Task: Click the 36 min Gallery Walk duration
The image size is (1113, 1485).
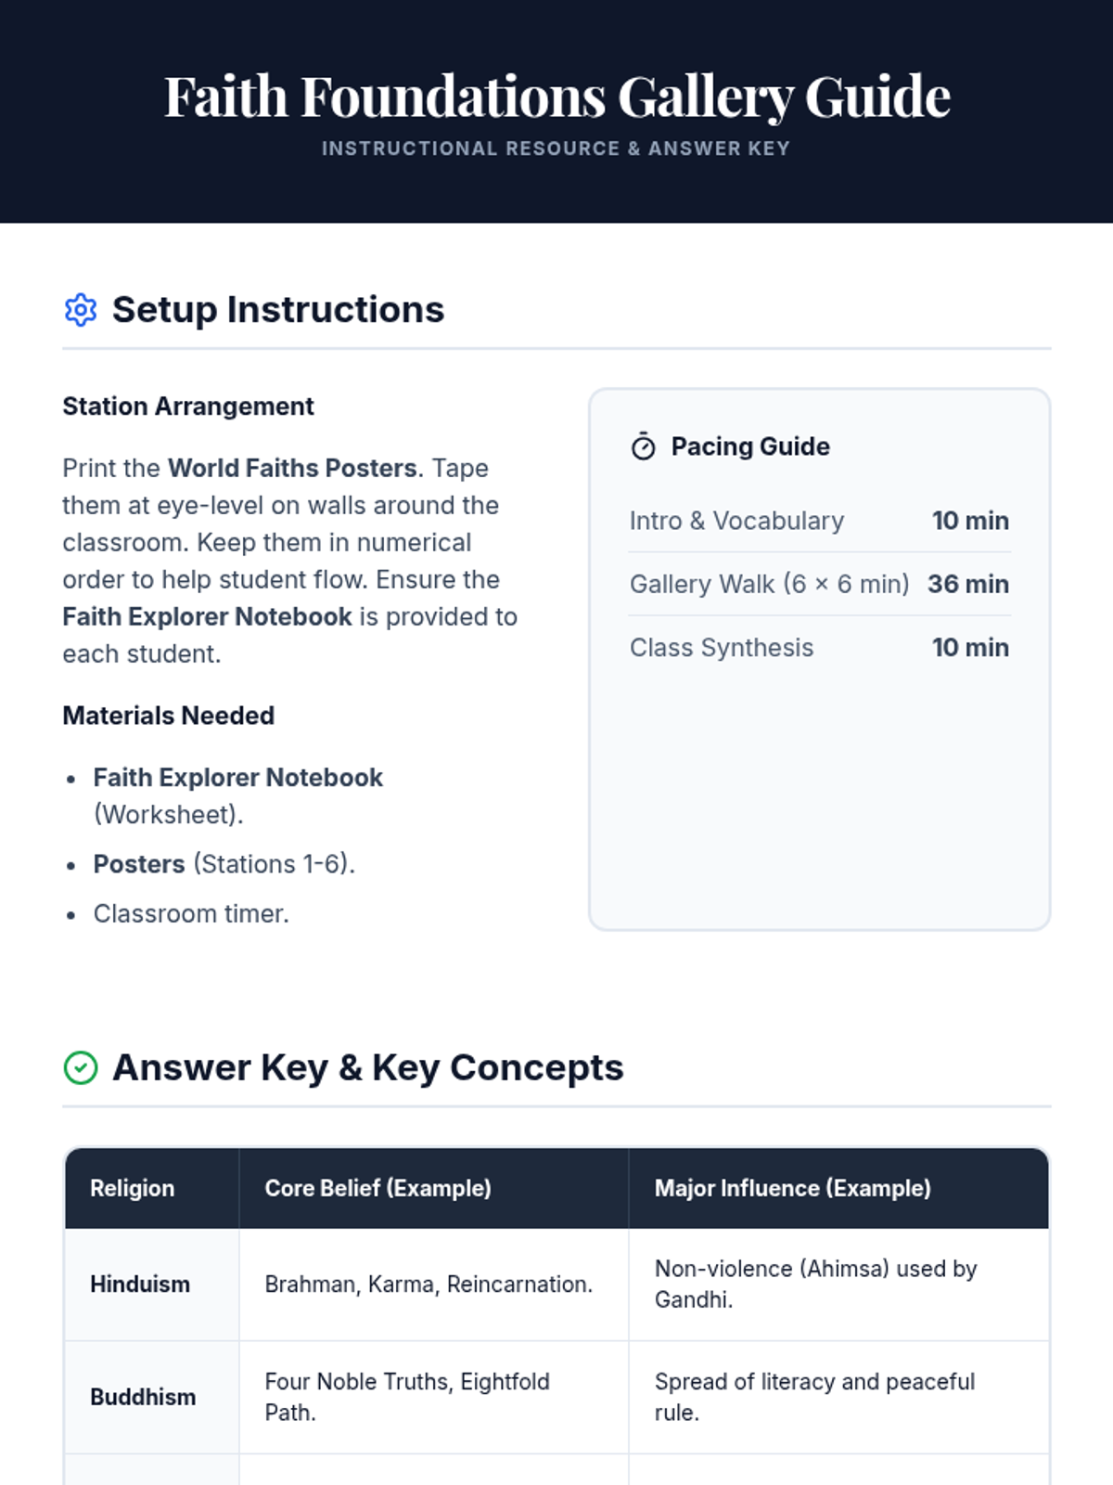Action: click(x=968, y=584)
